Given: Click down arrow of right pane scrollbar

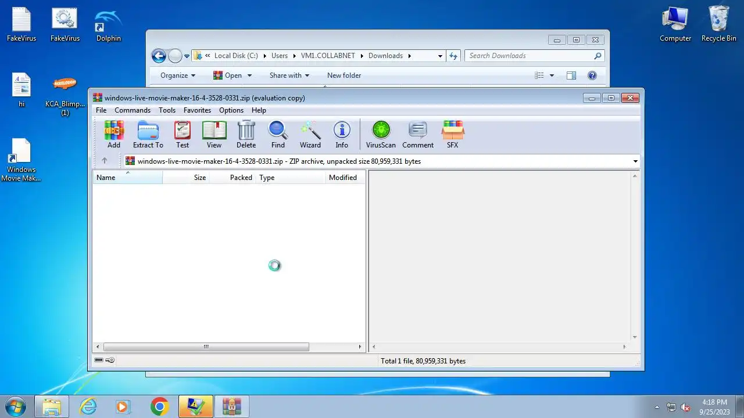Looking at the screenshot, I should coord(635,337).
